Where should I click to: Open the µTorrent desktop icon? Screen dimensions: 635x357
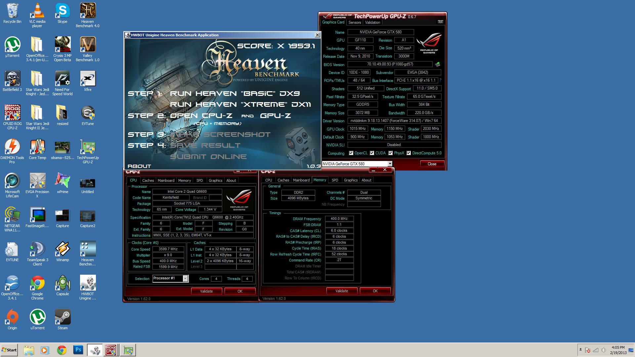tap(12, 47)
